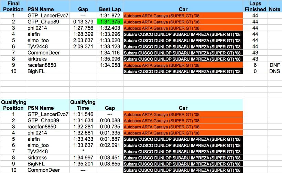282x173 pixels.
Task: Click best lap cell 1:31.872
Action: 110,15
